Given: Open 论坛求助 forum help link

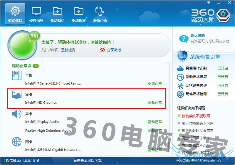Looking at the screenshot, I should (198, 36).
